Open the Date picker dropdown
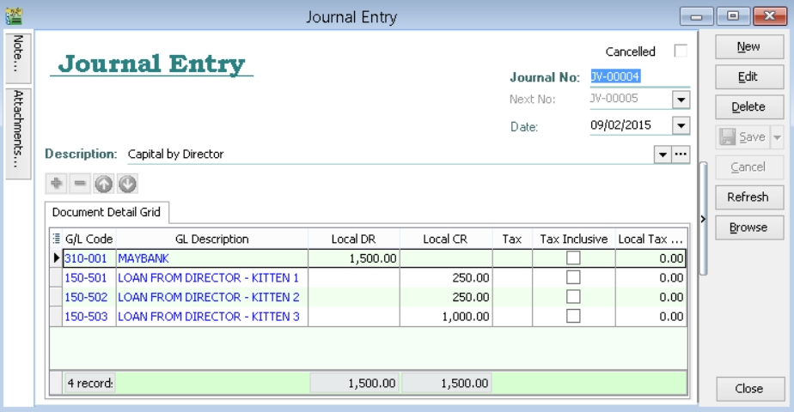 tap(681, 125)
